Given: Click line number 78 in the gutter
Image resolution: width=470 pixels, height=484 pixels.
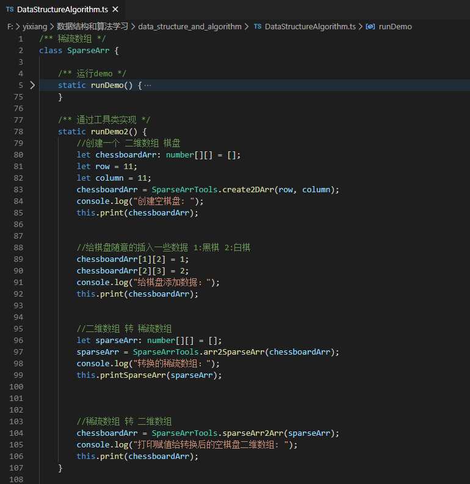Looking at the screenshot, I should coord(18,132).
